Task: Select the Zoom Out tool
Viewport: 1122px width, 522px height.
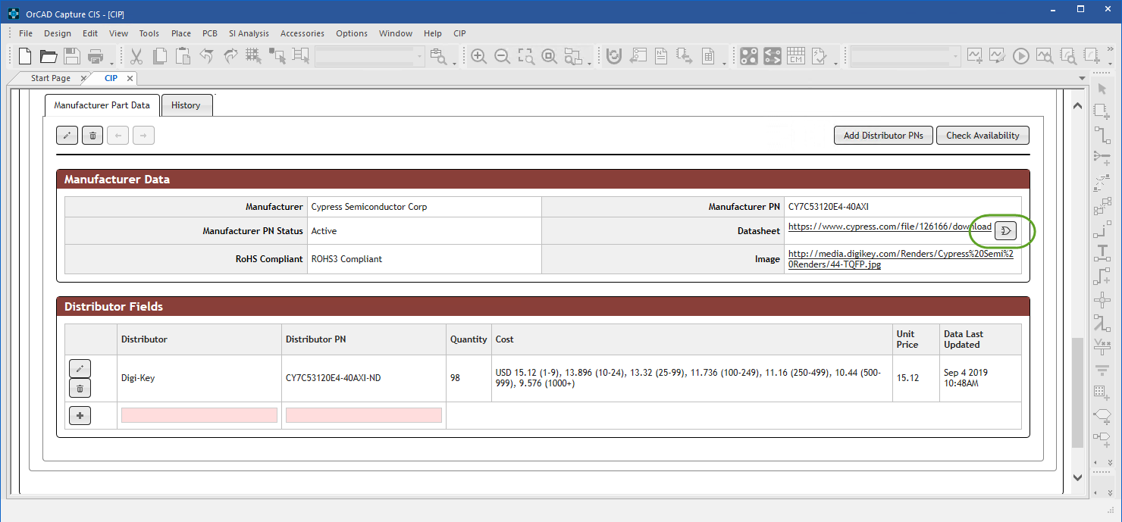Action: pos(502,56)
